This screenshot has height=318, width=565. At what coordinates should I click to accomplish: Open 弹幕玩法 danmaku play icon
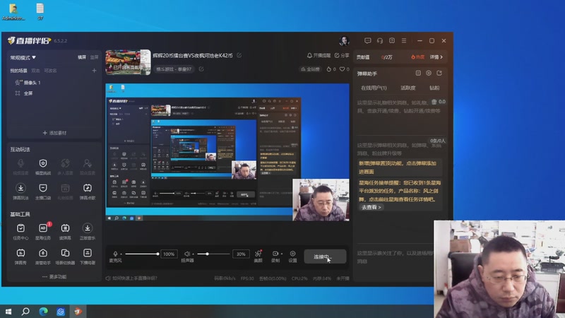pyautogui.click(x=20, y=192)
